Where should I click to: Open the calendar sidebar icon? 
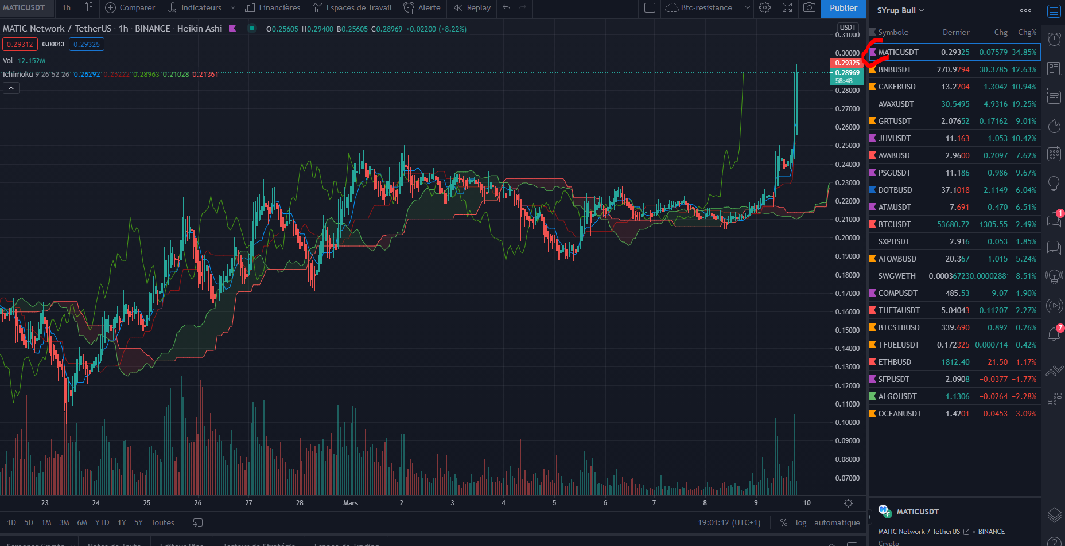(x=1054, y=154)
